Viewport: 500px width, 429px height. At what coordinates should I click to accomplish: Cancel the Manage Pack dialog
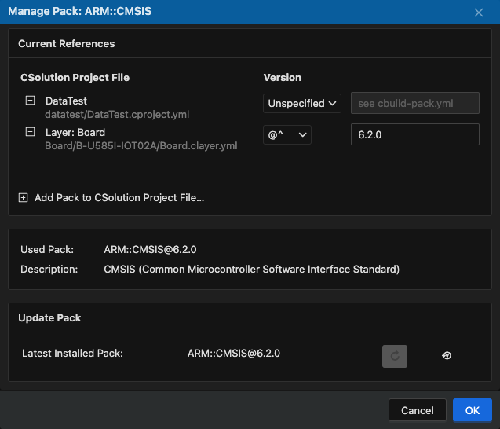tap(417, 410)
